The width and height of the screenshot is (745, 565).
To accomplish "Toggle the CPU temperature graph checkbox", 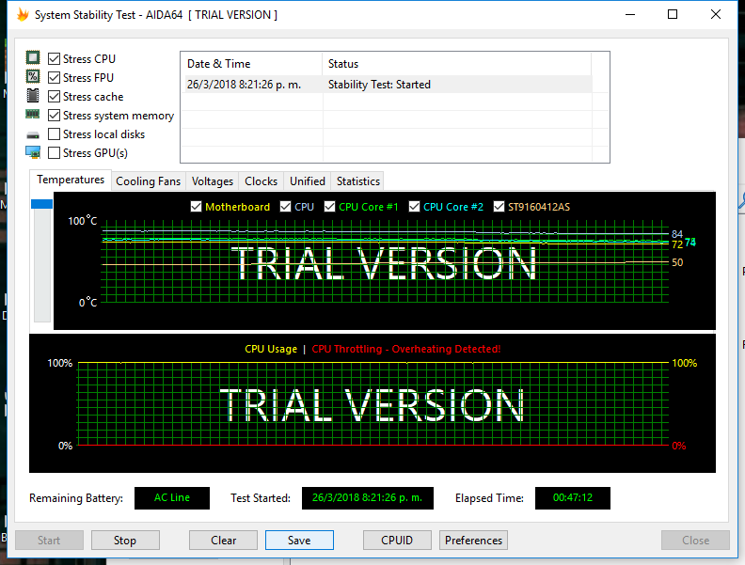I will 285,207.
